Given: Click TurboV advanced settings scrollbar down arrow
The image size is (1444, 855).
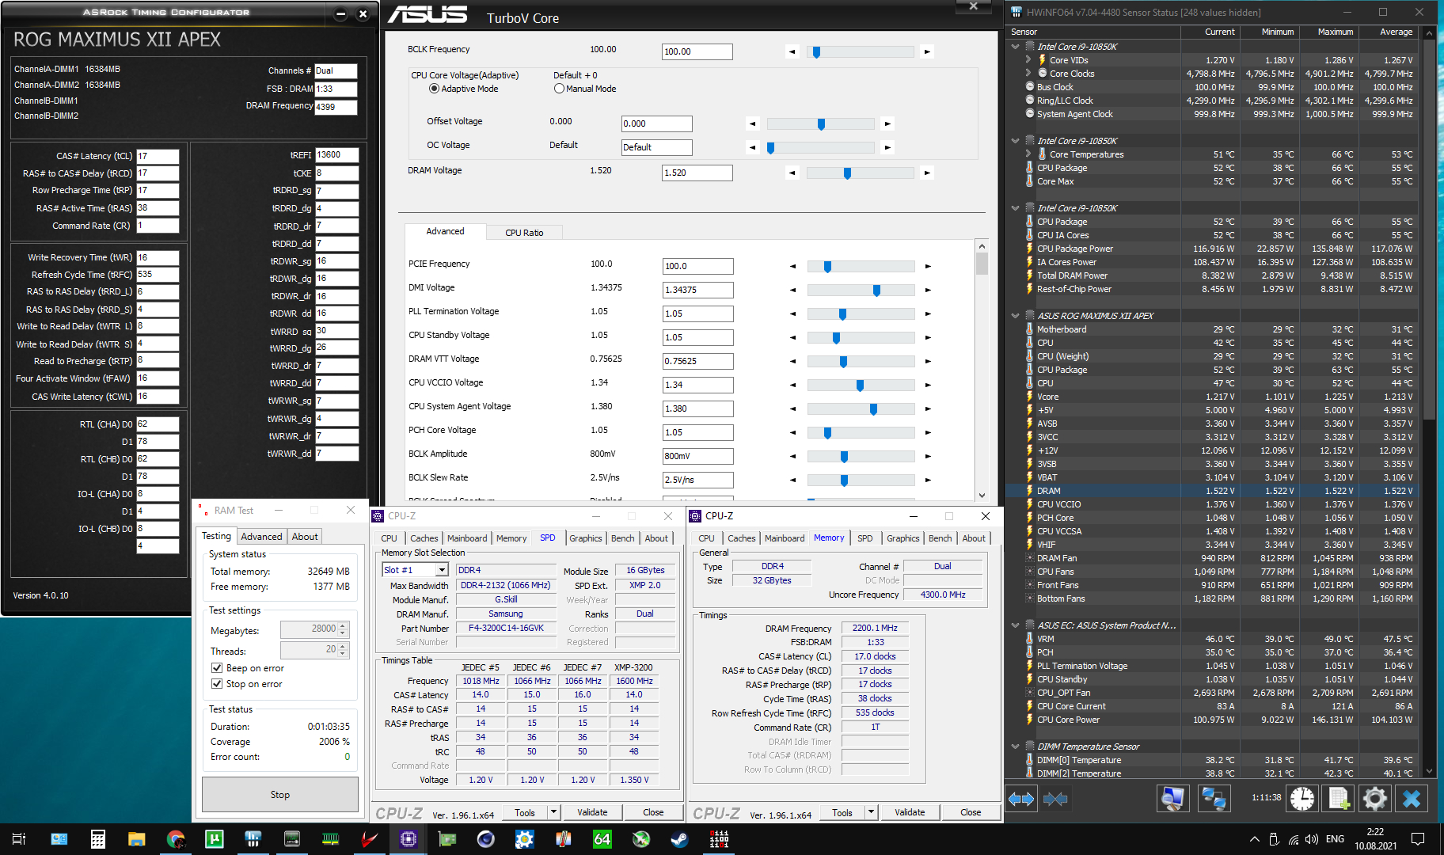Looking at the screenshot, I should click(982, 495).
